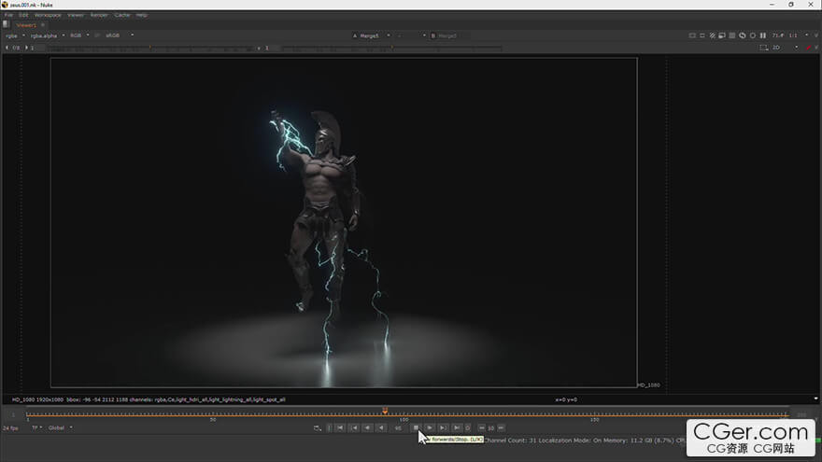
Task: Step forward one frame
Action: (x=443, y=428)
